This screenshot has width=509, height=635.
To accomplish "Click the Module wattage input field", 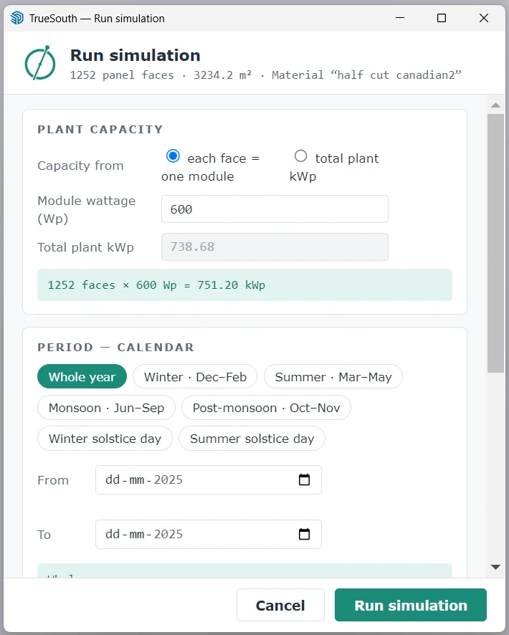I will pyautogui.click(x=275, y=209).
